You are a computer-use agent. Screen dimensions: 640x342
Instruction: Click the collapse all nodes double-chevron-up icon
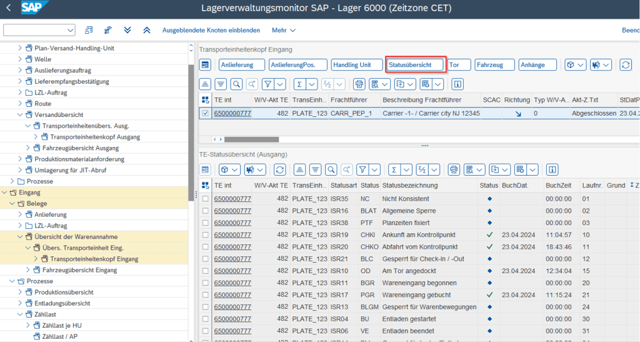coord(146,30)
